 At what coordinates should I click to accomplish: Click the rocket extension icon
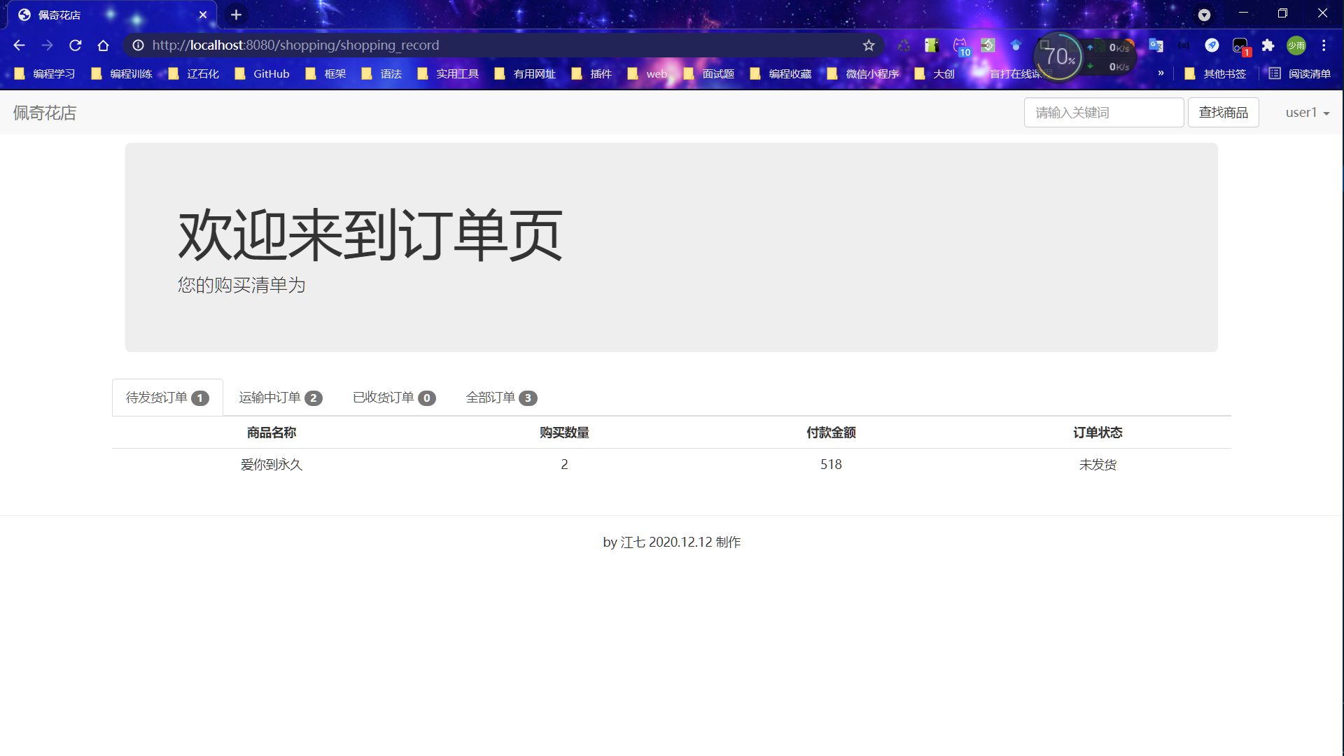pos(1212,45)
